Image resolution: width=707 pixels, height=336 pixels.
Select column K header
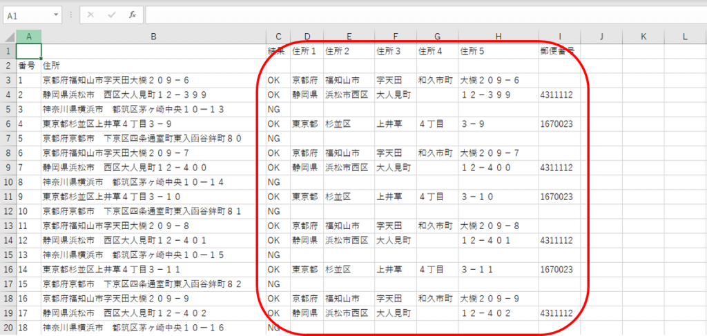click(x=643, y=37)
